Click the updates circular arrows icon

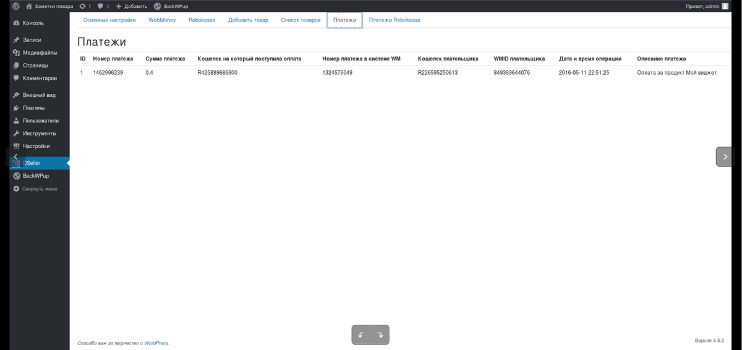[83, 6]
